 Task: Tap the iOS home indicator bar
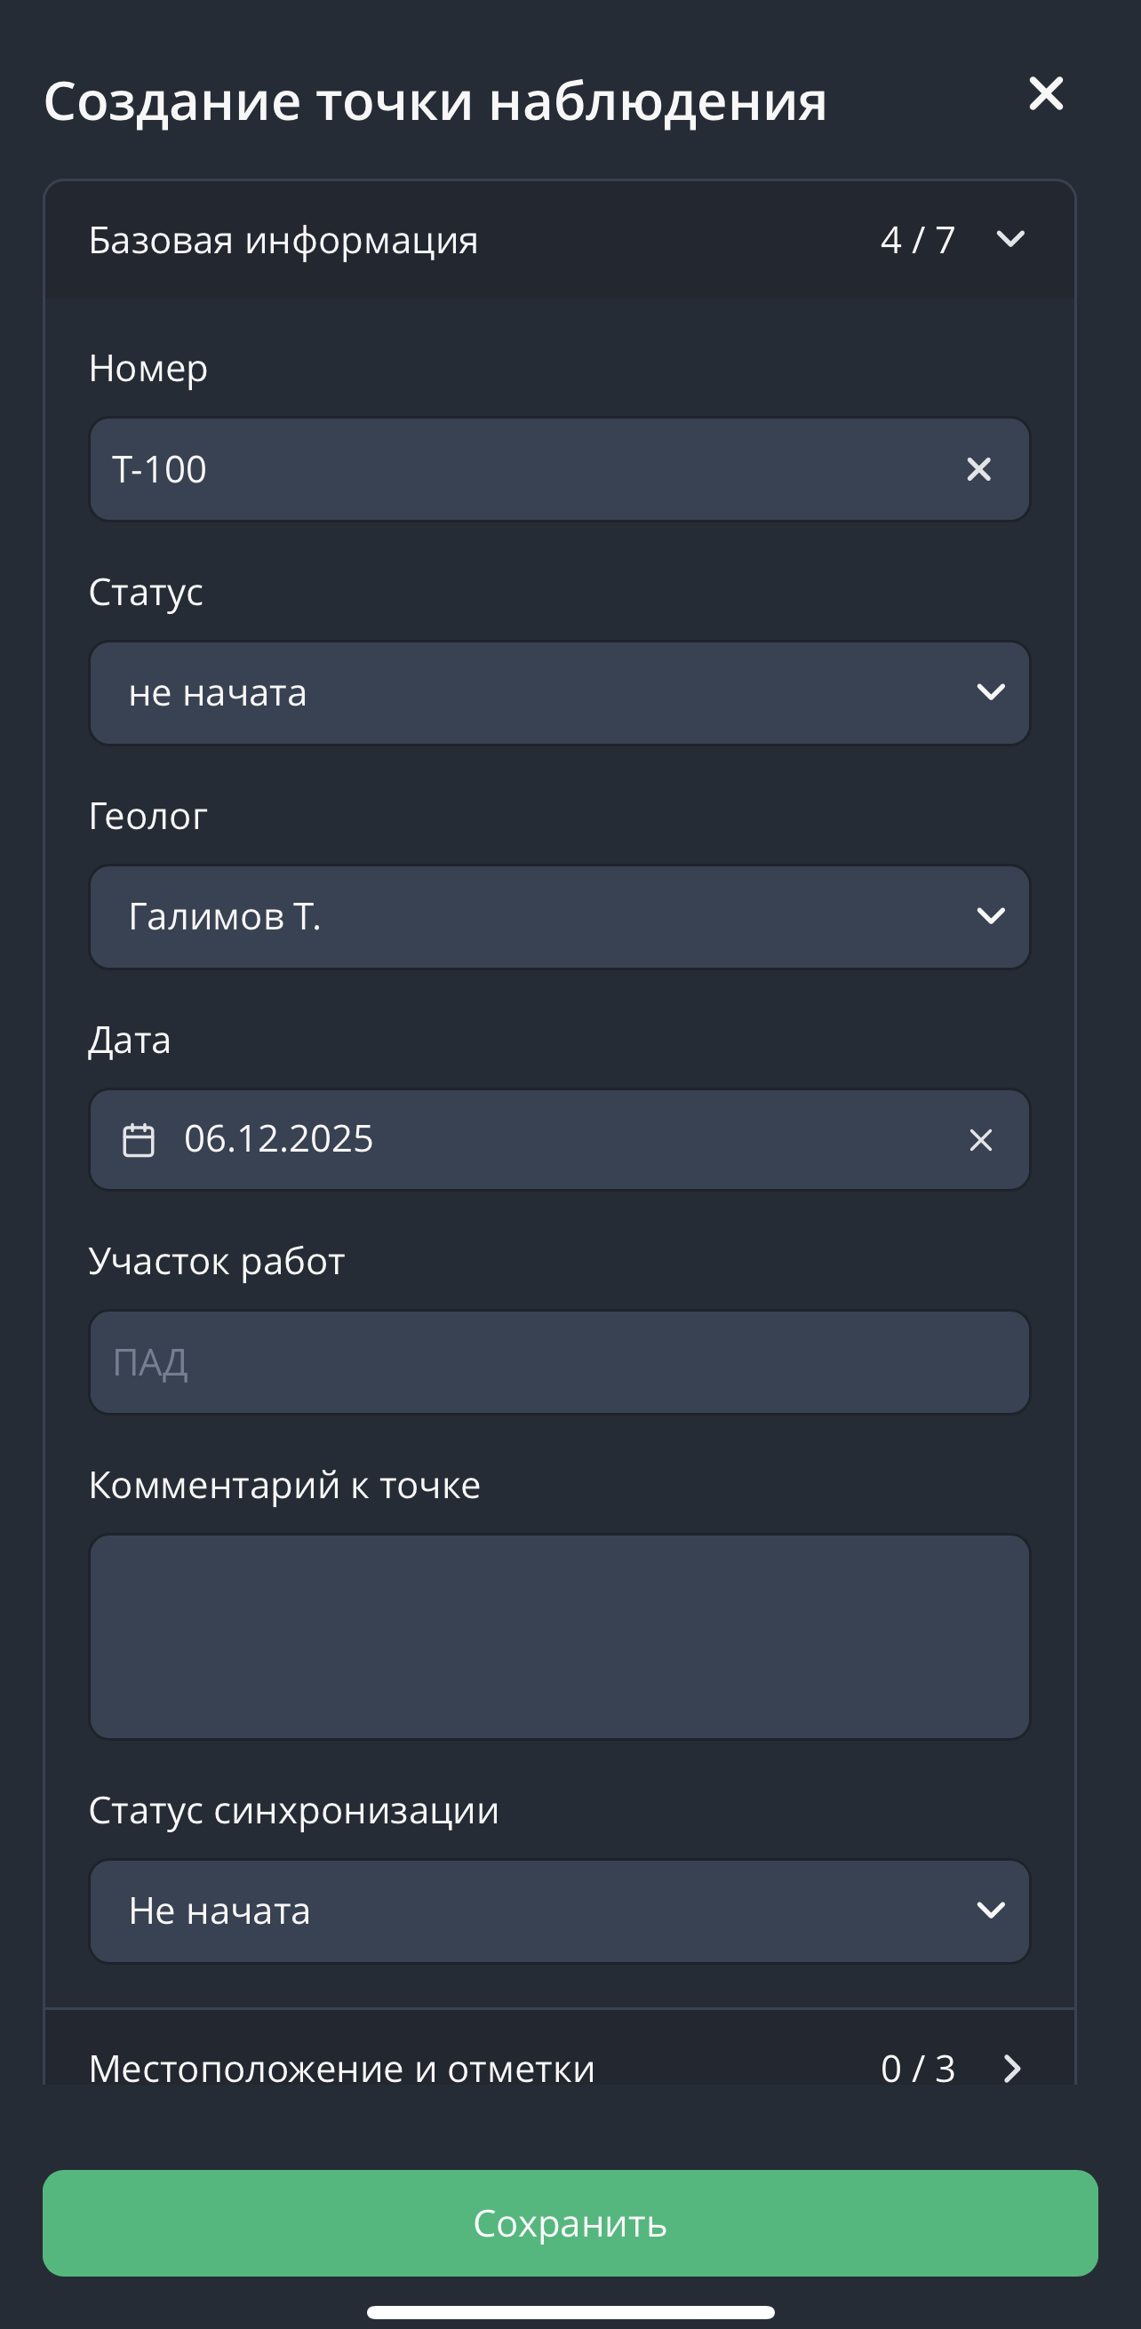coord(570,2312)
